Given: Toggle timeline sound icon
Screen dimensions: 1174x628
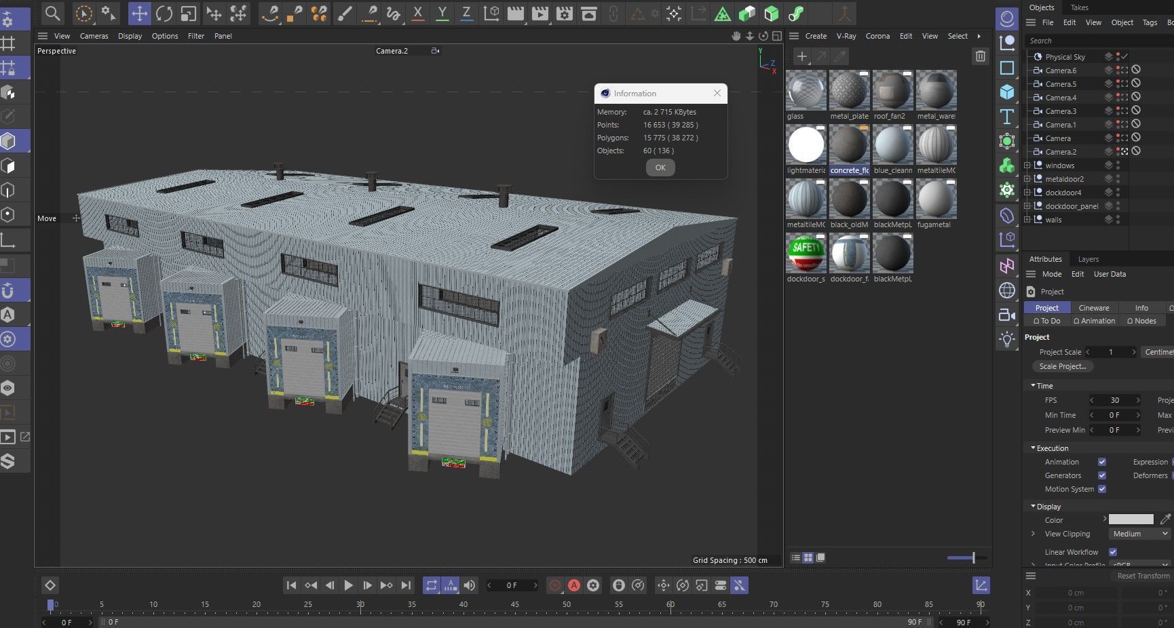Looking at the screenshot, I should pos(469,585).
